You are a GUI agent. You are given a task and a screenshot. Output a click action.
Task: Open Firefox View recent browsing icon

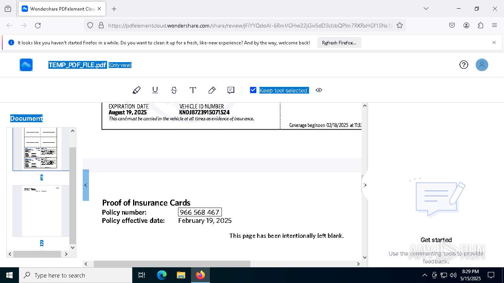tap(8, 9)
